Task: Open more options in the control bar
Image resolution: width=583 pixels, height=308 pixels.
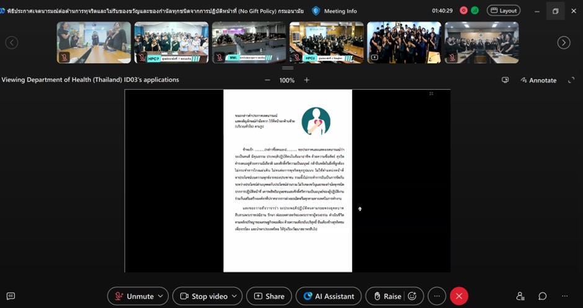Action: click(437, 296)
